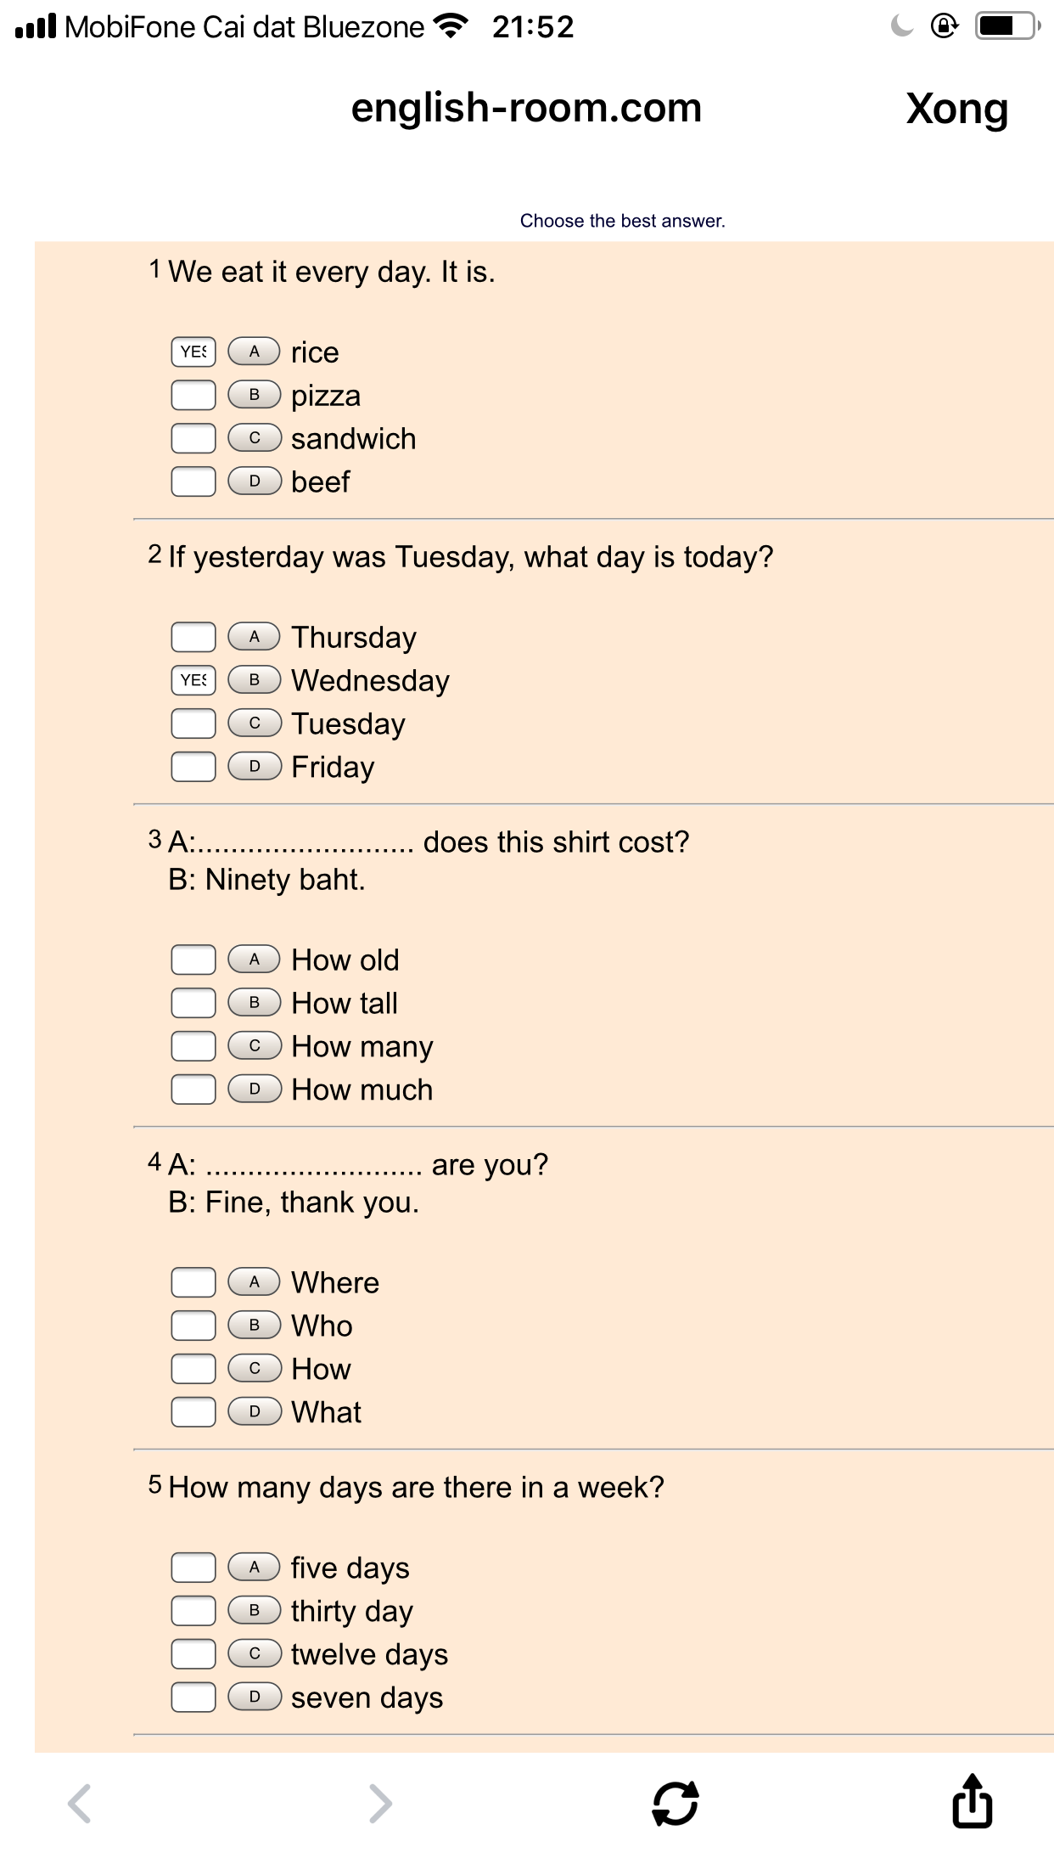Viewport: 1054px width, 1875px height.
Task: Tap the reload page icon
Action: [x=676, y=1803]
